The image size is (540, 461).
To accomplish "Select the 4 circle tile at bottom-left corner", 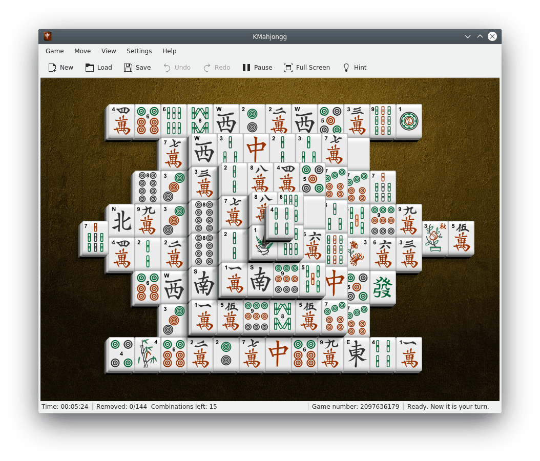I will coord(121,353).
